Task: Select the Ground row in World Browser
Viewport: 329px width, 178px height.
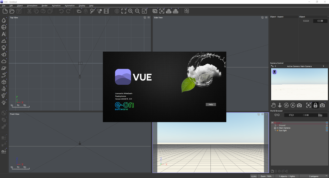Action: [282, 125]
